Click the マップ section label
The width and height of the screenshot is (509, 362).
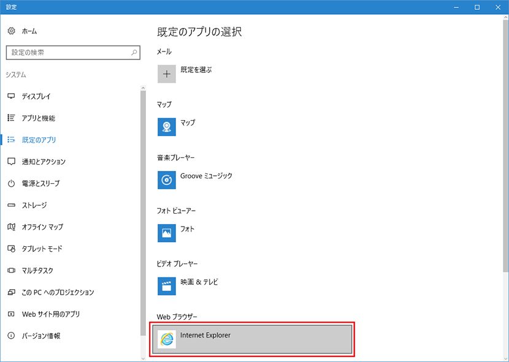coord(164,105)
